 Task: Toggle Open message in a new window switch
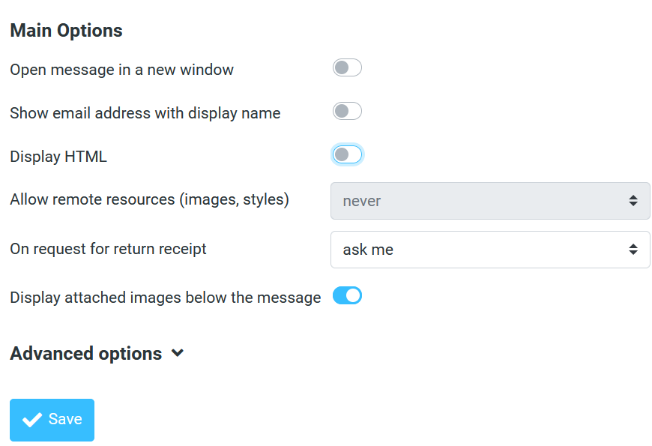click(x=347, y=68)
